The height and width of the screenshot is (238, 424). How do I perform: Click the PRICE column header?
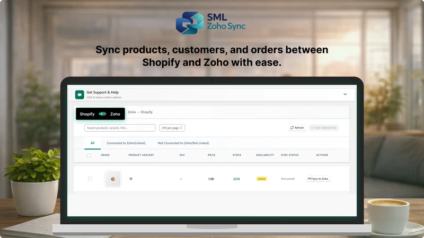[211, 155]
